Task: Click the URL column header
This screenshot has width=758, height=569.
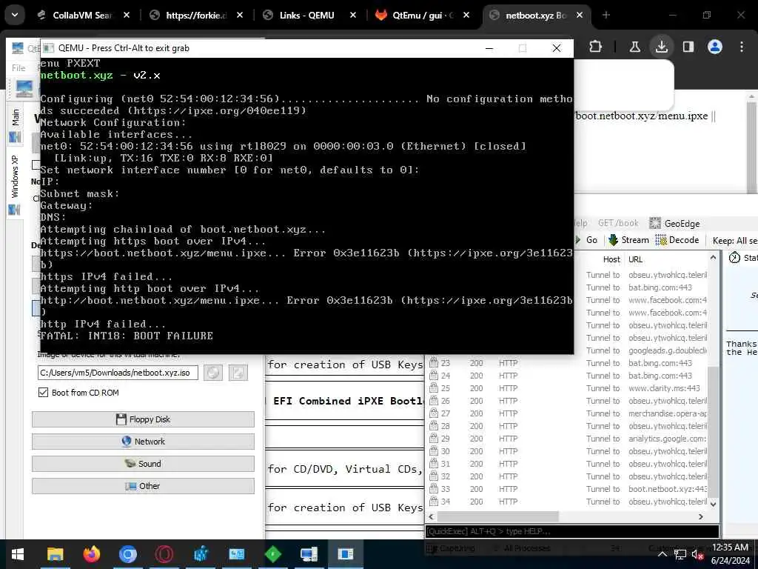Action: tap(635, 259)
